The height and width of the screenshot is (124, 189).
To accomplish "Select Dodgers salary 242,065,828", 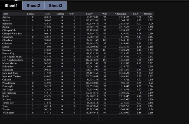I will pos(92,60).
